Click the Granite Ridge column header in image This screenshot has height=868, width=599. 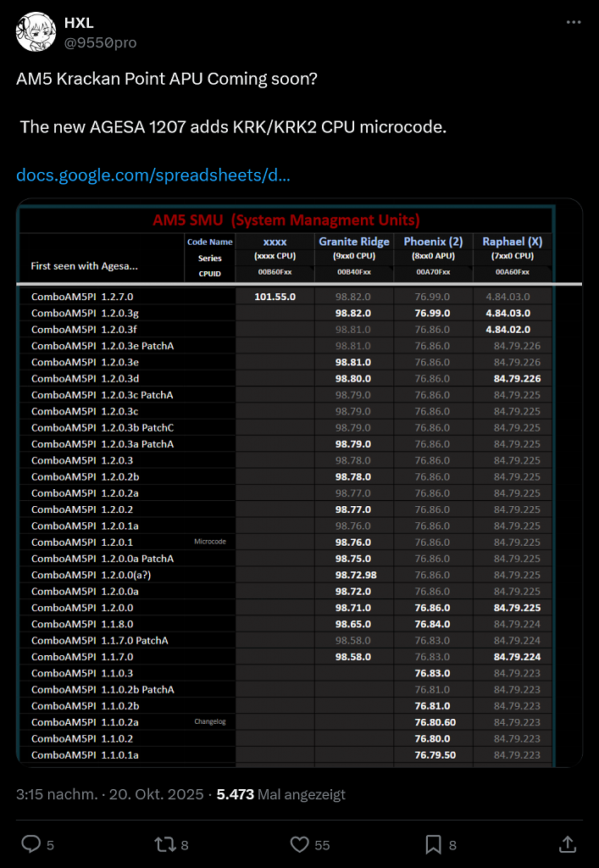coord(354,242)
